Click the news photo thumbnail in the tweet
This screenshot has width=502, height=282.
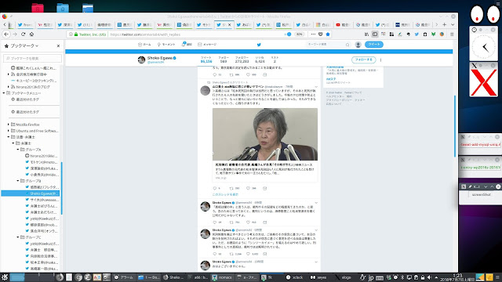click(x=265, y=134)
